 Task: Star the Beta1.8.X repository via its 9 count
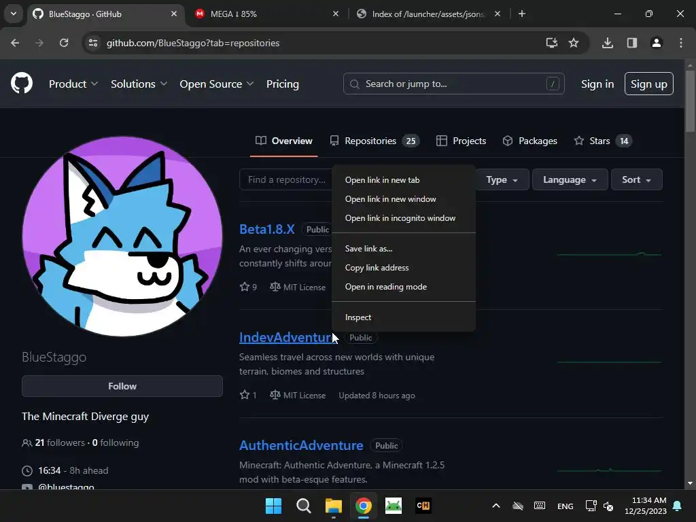pos(248,288)
